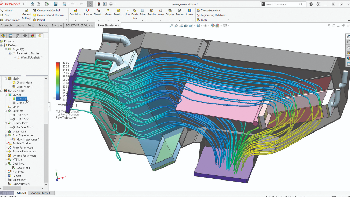
Task: Select What If Analysis 1
Action: pyautogui.click(x=31, y=57)
